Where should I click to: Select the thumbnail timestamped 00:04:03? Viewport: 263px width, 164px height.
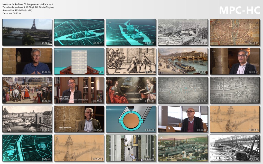[x=79, y=32]
